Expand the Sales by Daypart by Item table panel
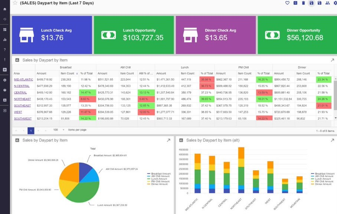Image resolution: width=337 pixels, height=214 pixels. [x=332, y=60]
